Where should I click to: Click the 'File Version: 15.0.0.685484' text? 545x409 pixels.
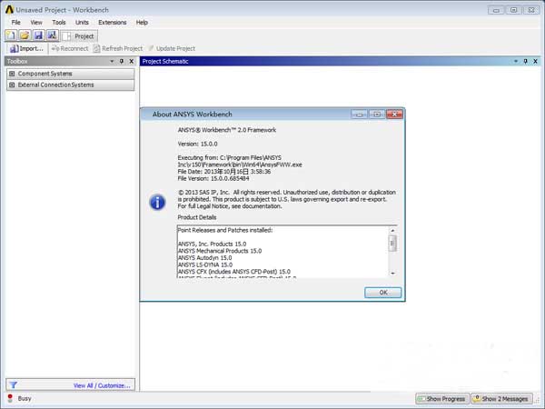pyautogui.click(x=213, y=178)
